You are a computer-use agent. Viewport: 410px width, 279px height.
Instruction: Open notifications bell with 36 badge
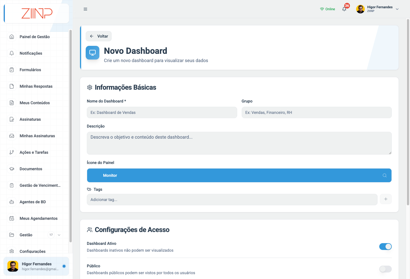(345, 9)
